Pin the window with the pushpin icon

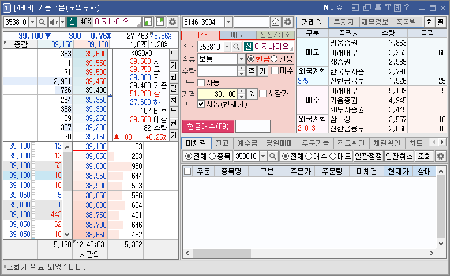(x=378, y=7)
